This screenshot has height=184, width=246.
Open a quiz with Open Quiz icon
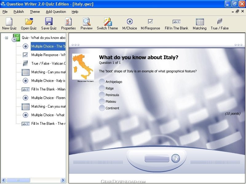(29, 21)
